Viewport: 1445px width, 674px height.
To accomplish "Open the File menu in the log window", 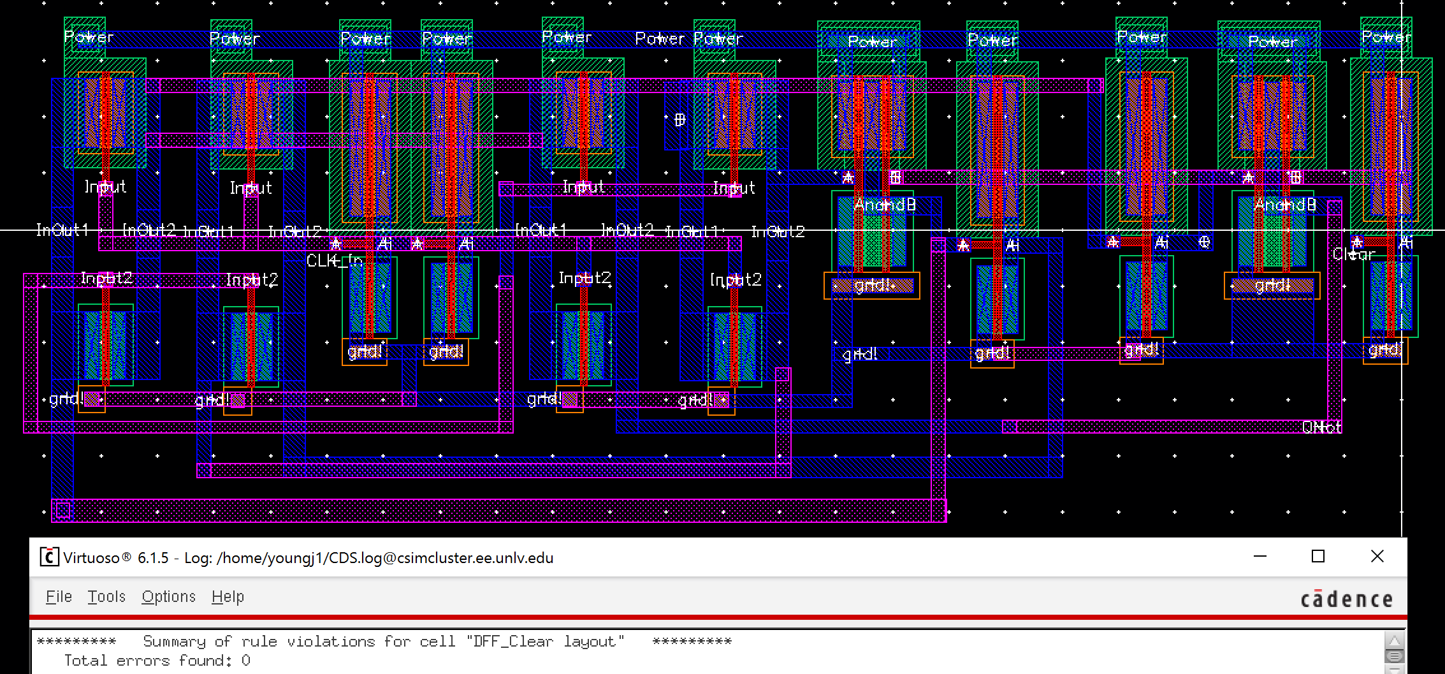I will (59, 597).
